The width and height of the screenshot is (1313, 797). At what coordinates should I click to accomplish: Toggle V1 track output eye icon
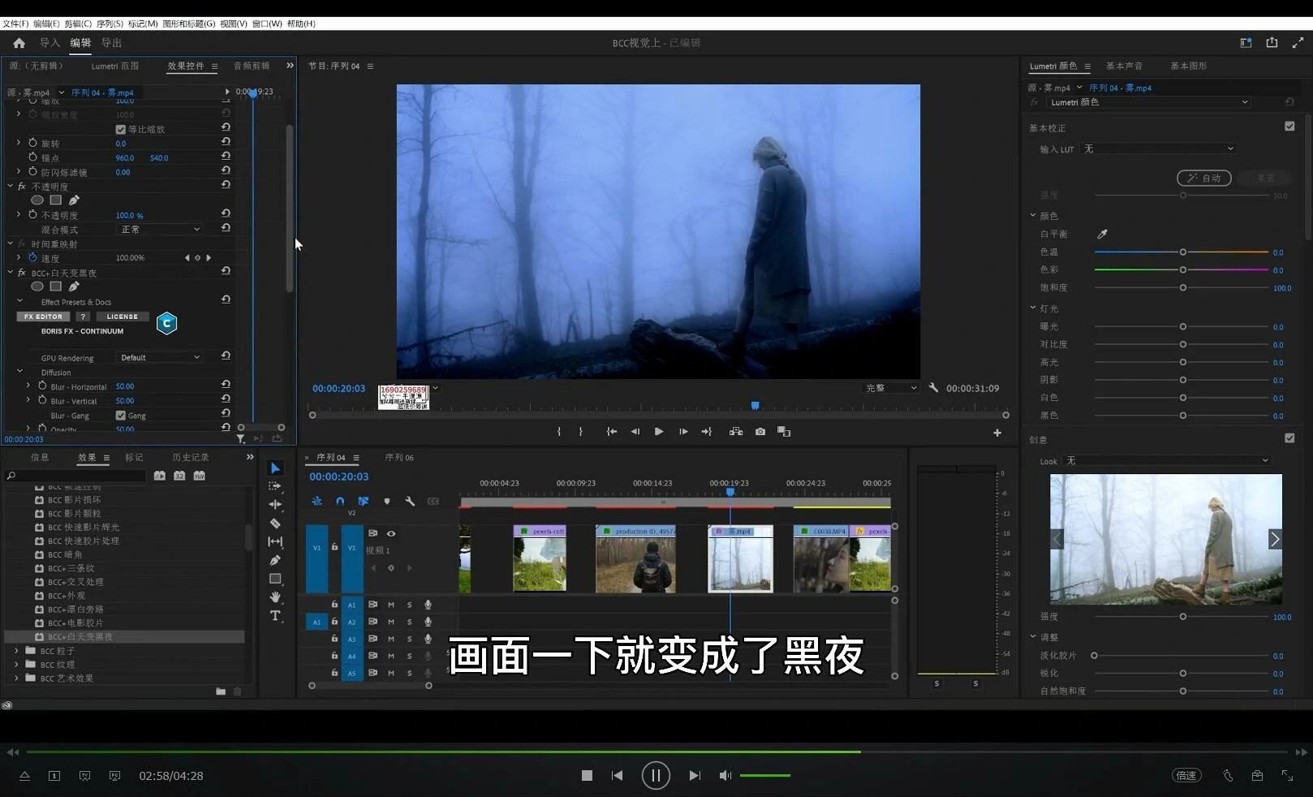coord(391,533)
